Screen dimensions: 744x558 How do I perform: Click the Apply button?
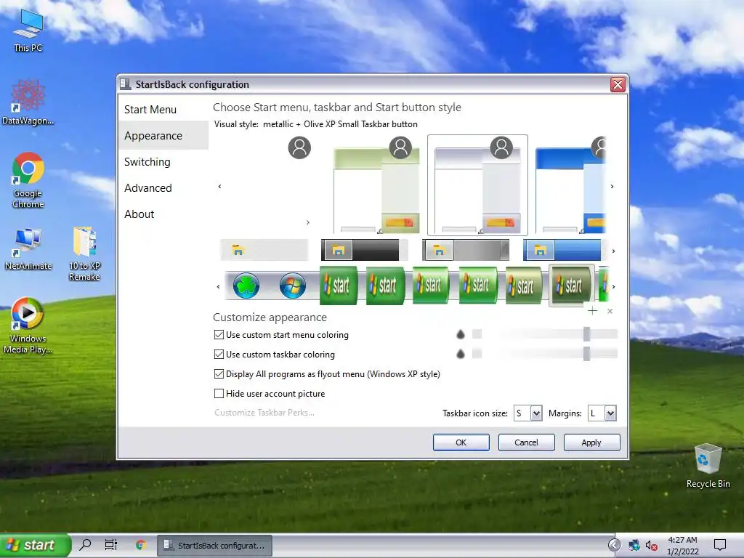click(x=591, y=442)
